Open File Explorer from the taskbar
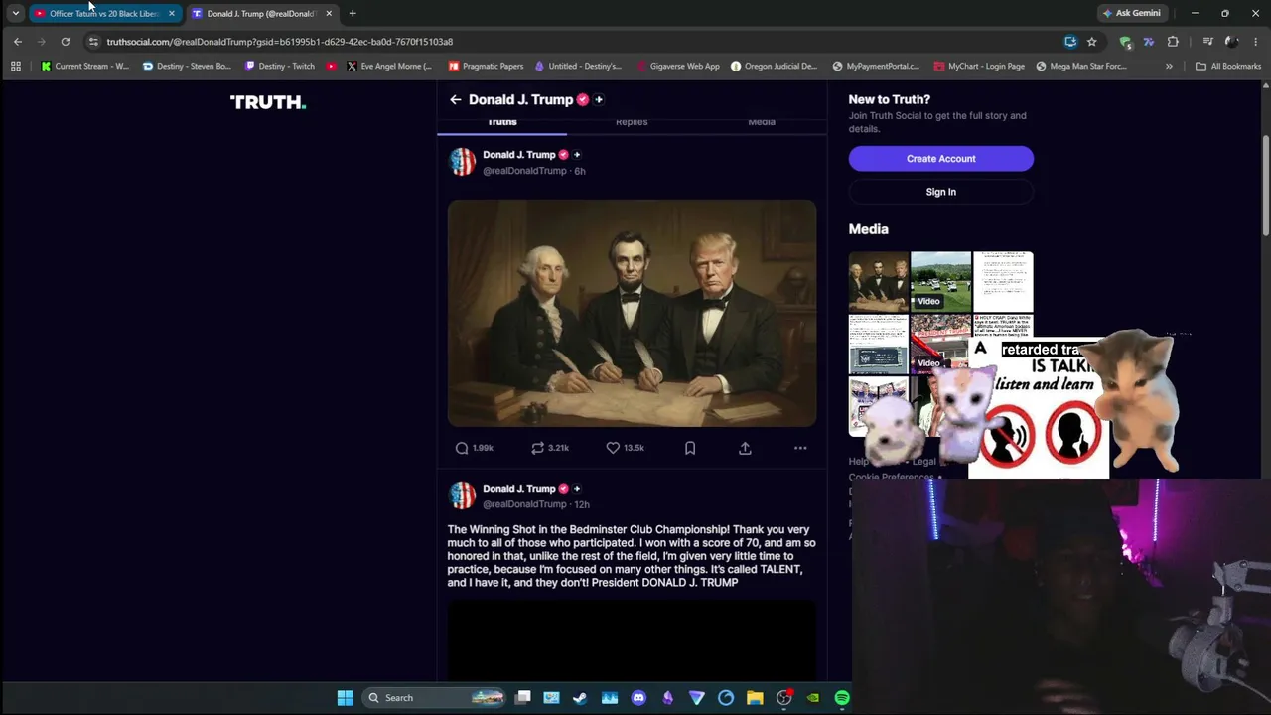This screenshot has width=1271, height=715. click(755, 698)
